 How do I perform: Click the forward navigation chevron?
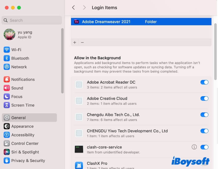[x=84, y=8]
